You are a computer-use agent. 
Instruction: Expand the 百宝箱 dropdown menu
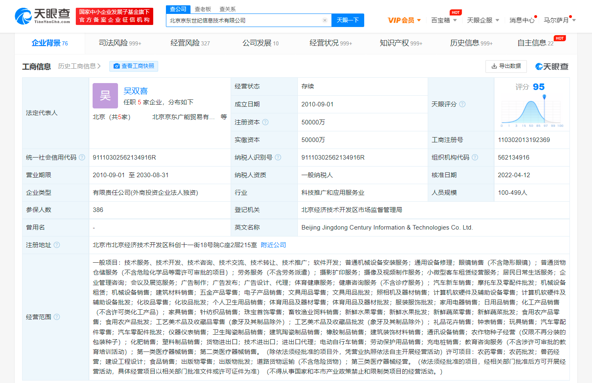point(444,20)
